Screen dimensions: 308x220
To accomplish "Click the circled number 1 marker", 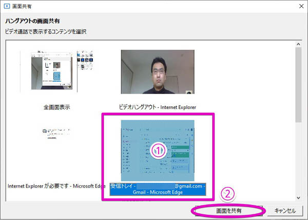I will pyautogui.click(x=159, y=151).
